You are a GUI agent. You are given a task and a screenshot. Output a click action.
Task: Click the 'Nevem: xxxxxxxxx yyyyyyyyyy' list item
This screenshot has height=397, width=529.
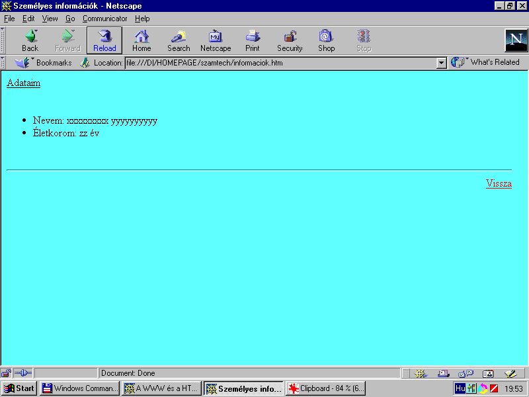pos(95,120)
